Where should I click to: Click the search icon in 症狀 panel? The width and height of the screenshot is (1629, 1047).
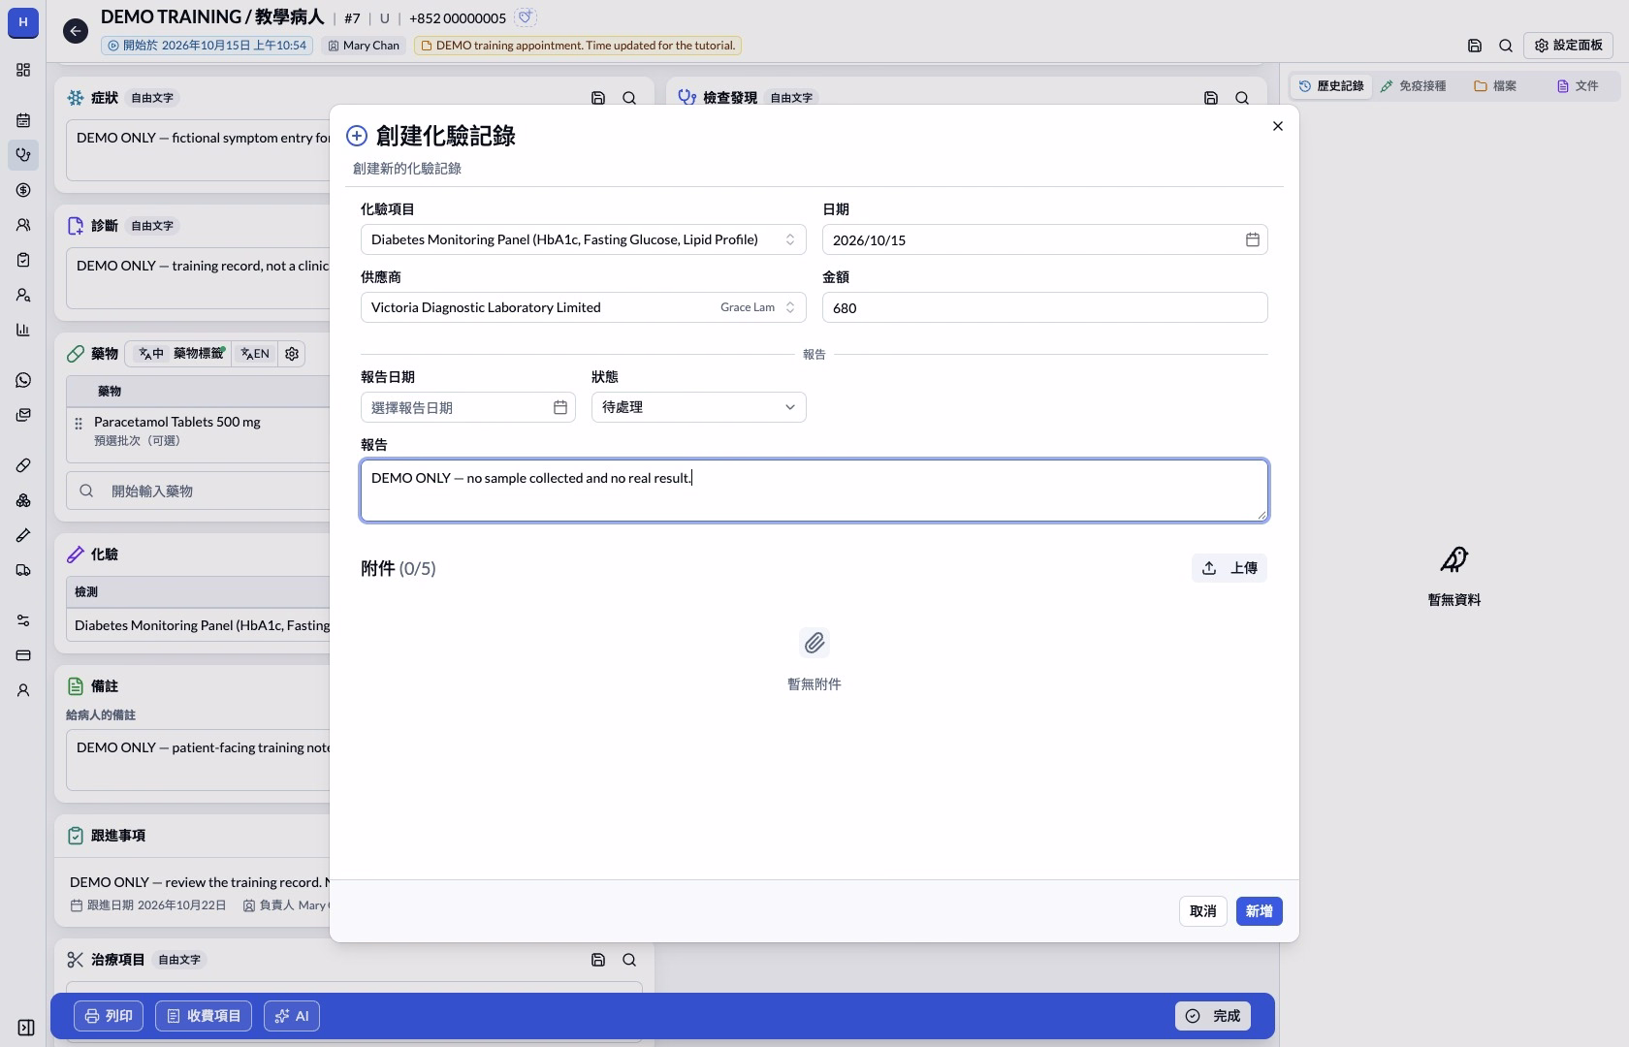coord(629,98)
